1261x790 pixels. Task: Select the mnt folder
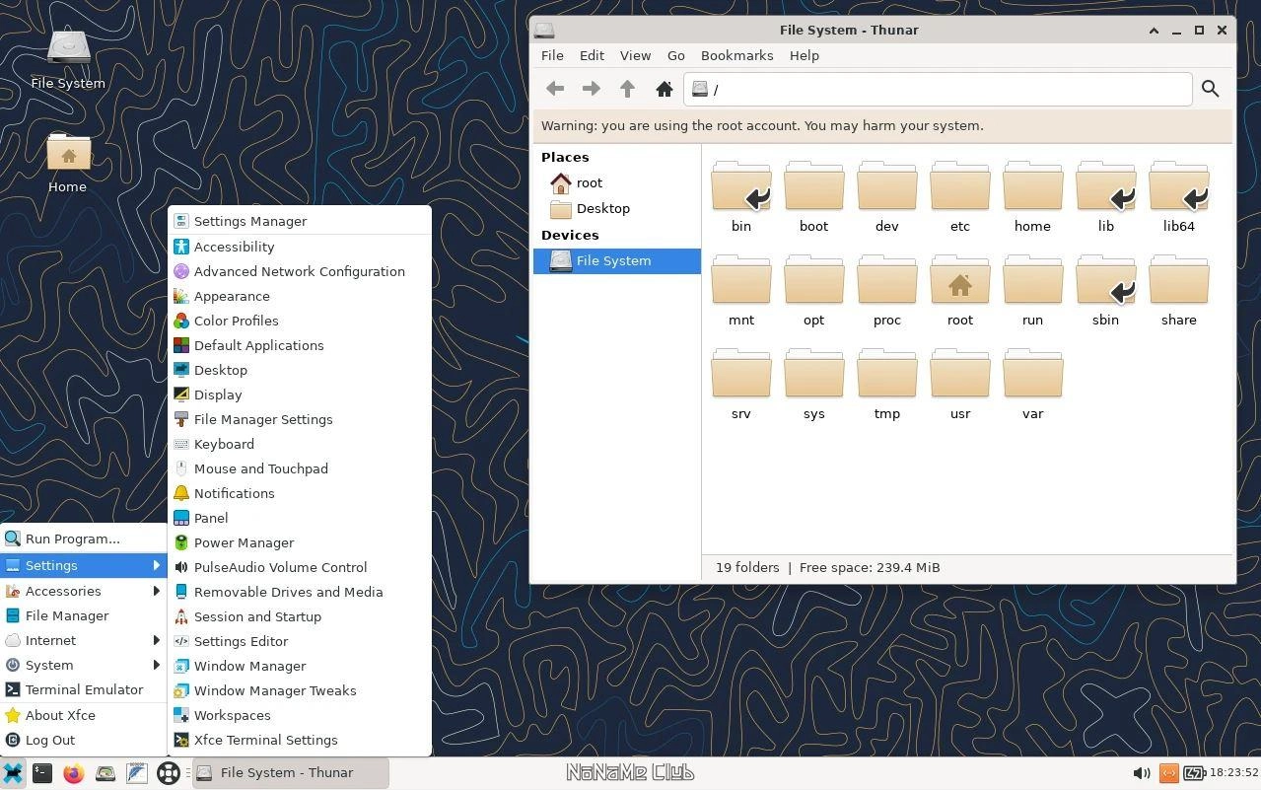click(741, 291)
